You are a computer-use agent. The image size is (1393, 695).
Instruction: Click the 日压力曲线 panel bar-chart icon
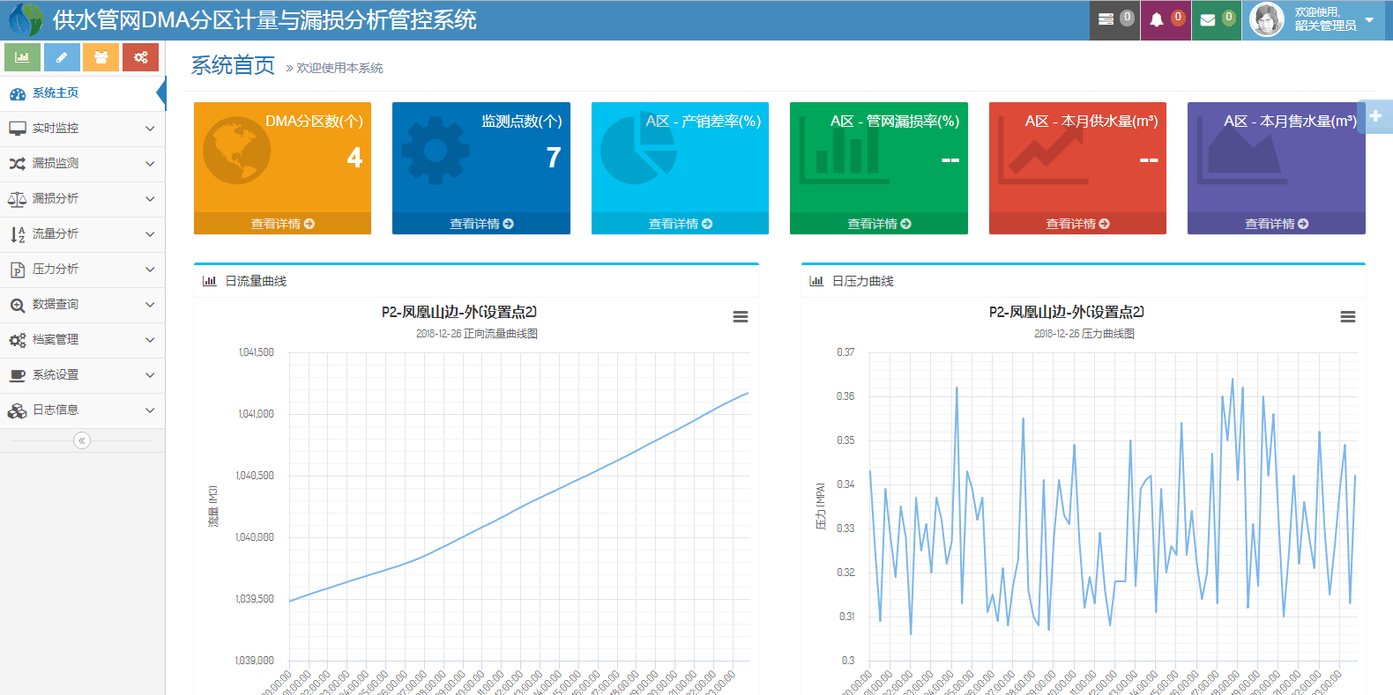click(816, 281)
